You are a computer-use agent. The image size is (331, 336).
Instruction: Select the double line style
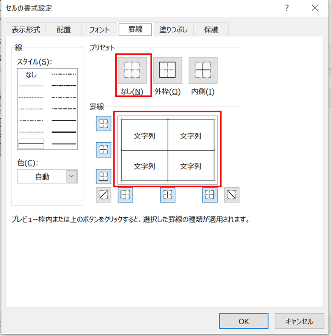pos(64,144)
